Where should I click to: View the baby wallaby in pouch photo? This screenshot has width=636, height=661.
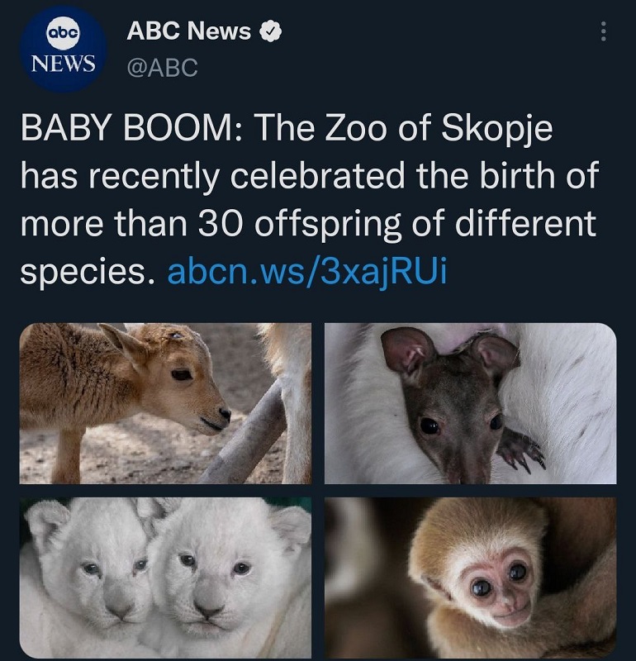click(470, 403)
